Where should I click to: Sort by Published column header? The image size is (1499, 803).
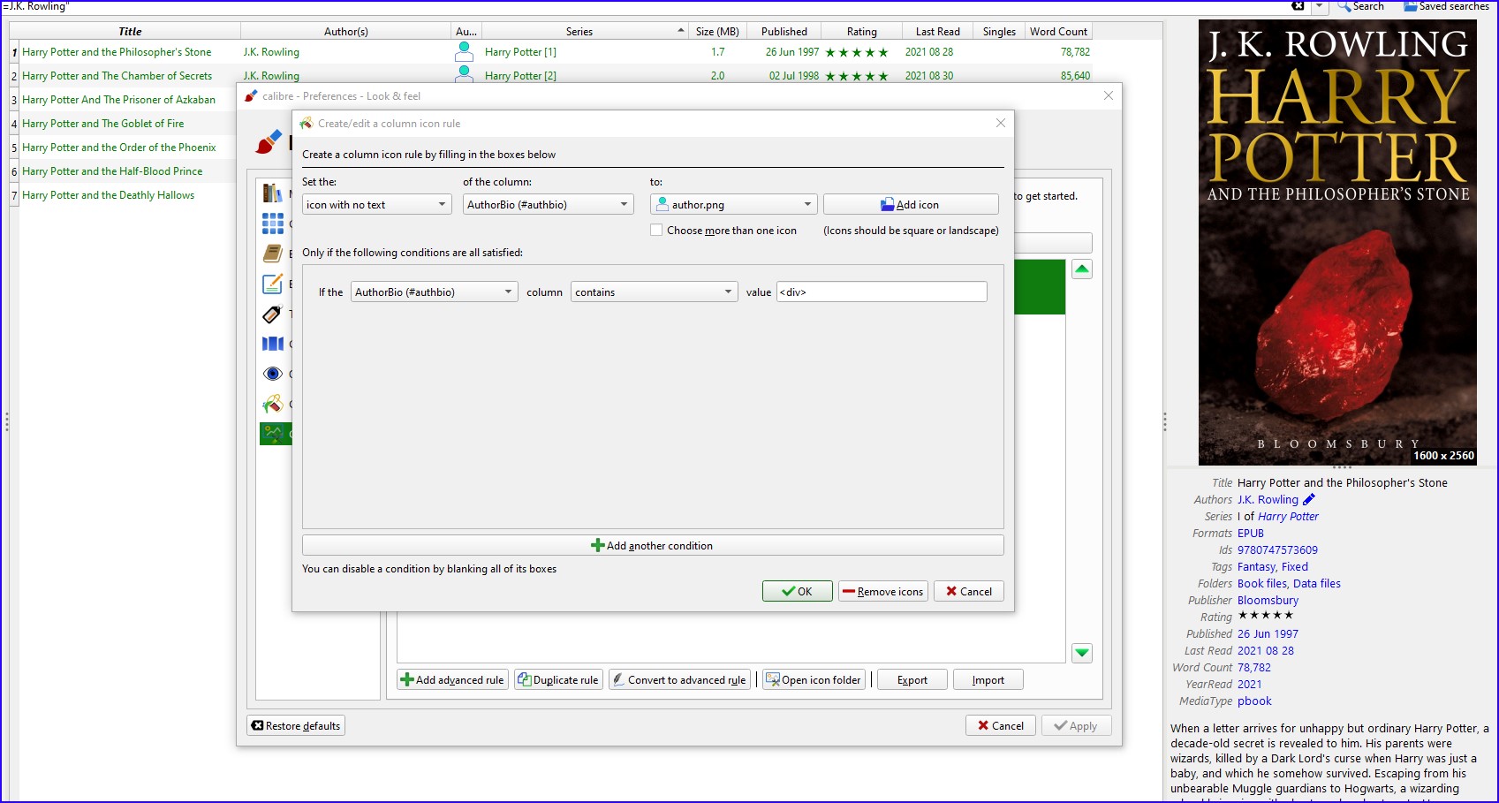tap(784, 31)
